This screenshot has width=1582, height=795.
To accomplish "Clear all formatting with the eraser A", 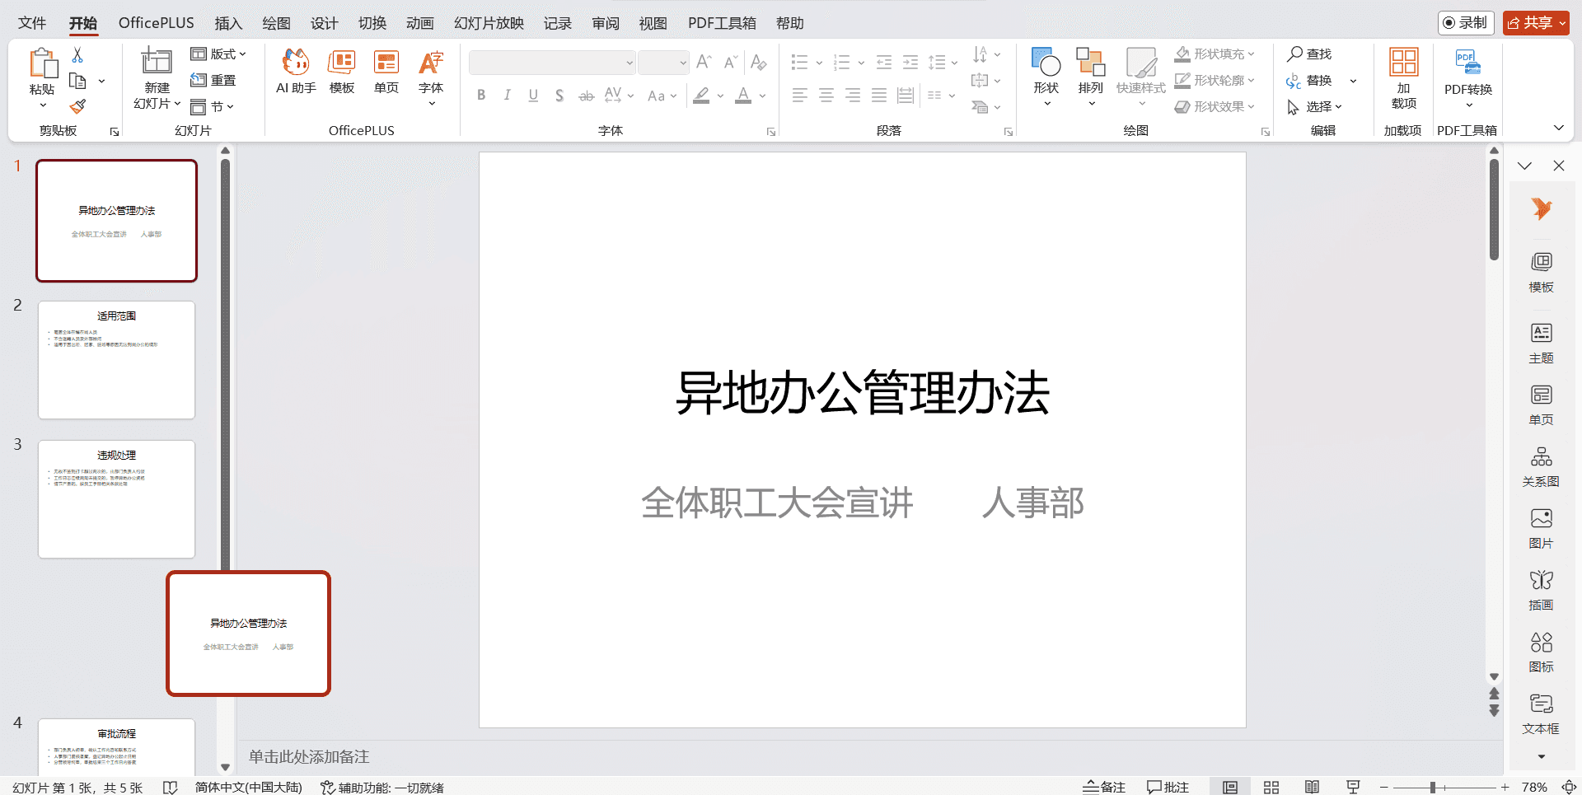I will pos(759,62).
